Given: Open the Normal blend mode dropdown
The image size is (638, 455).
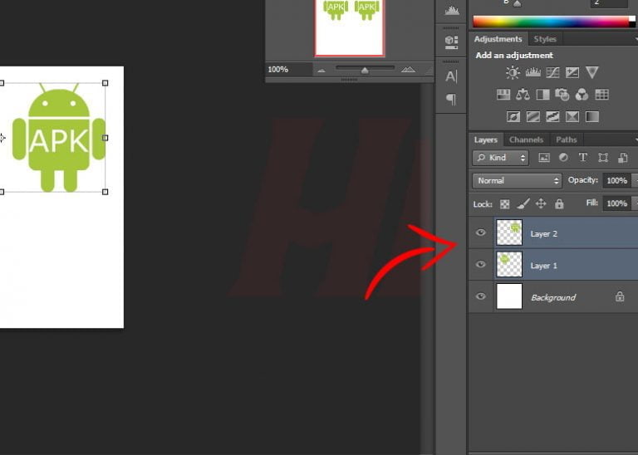Looking at the screenshot, I should 517,180.
